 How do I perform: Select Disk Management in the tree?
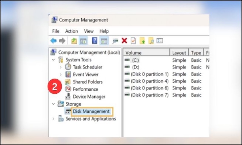point(91,111)
